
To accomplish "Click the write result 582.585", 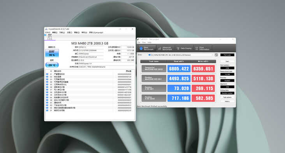I will (x=203, y=98).
